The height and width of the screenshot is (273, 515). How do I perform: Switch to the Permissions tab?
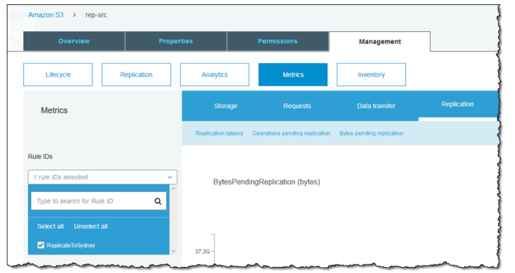point(277,41)
